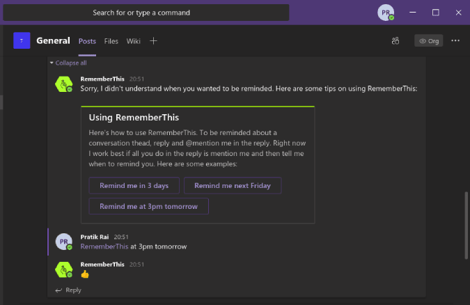
Task: Click the RememberThis mention link
Action: tap(104, 247)
